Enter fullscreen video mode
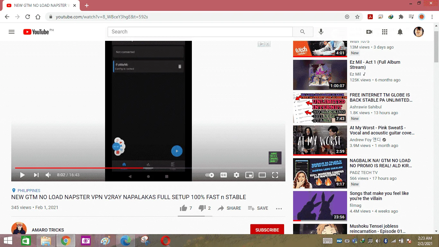Screen dimensions: 439x247 pyautogui.click(x=275, y=175)
